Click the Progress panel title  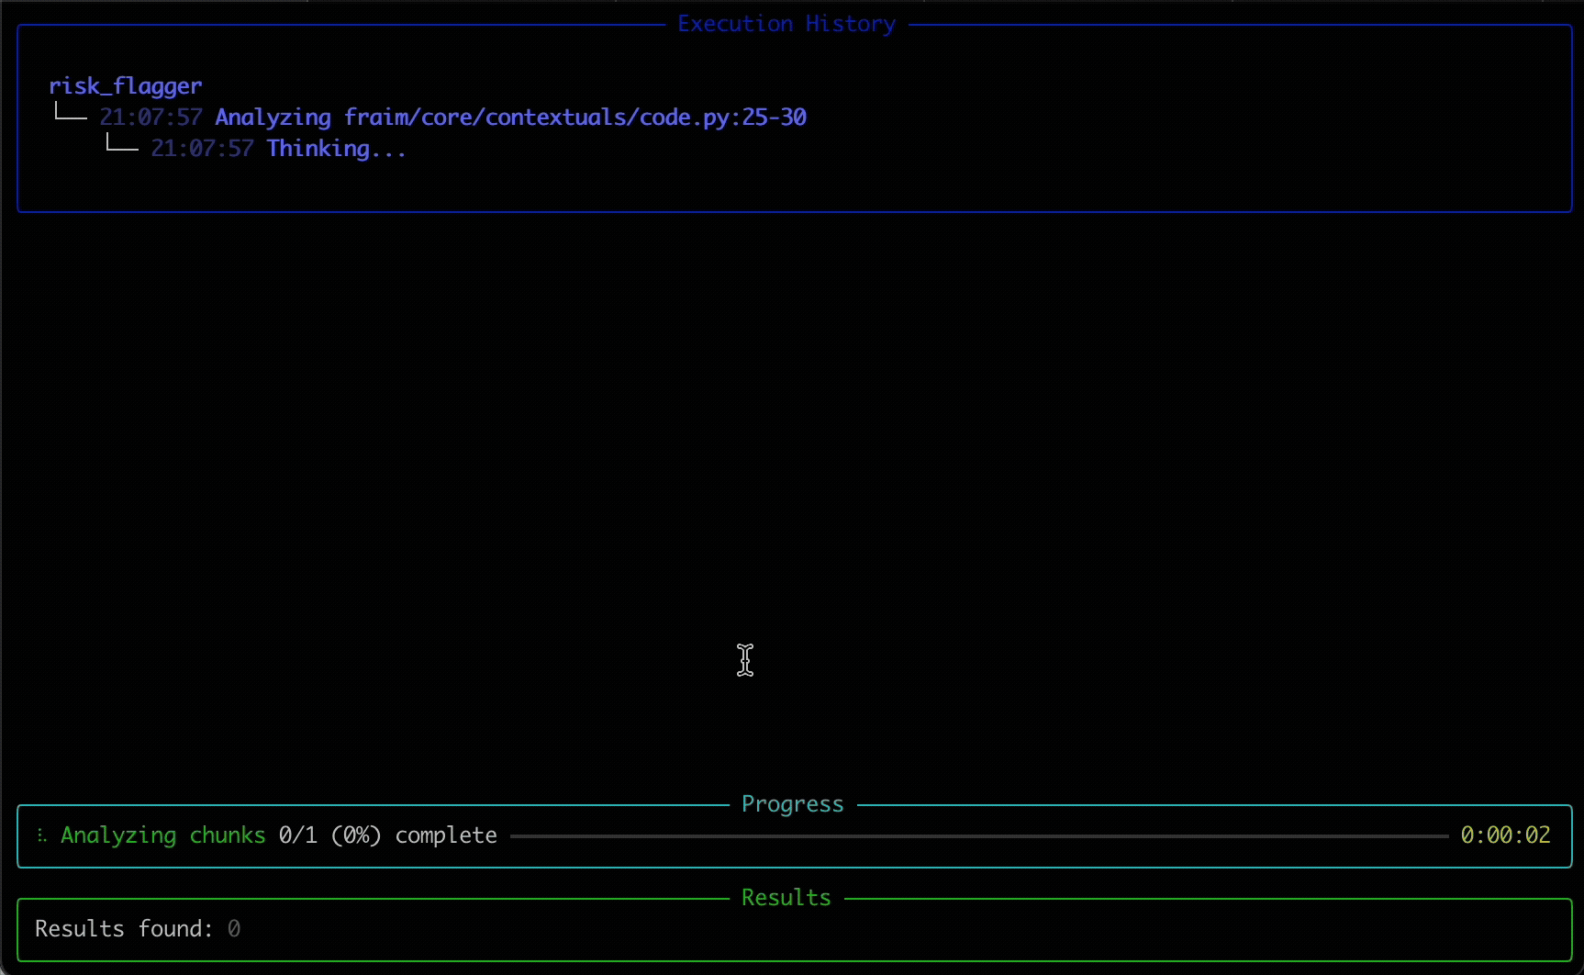click(x=792, y=804)
